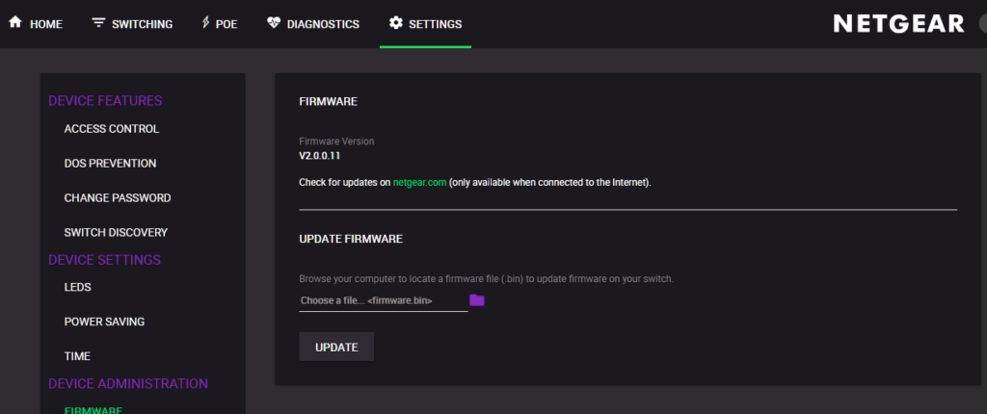Open the netgear.com link
The image size is (987, 414).
click(x=420, y=183)
